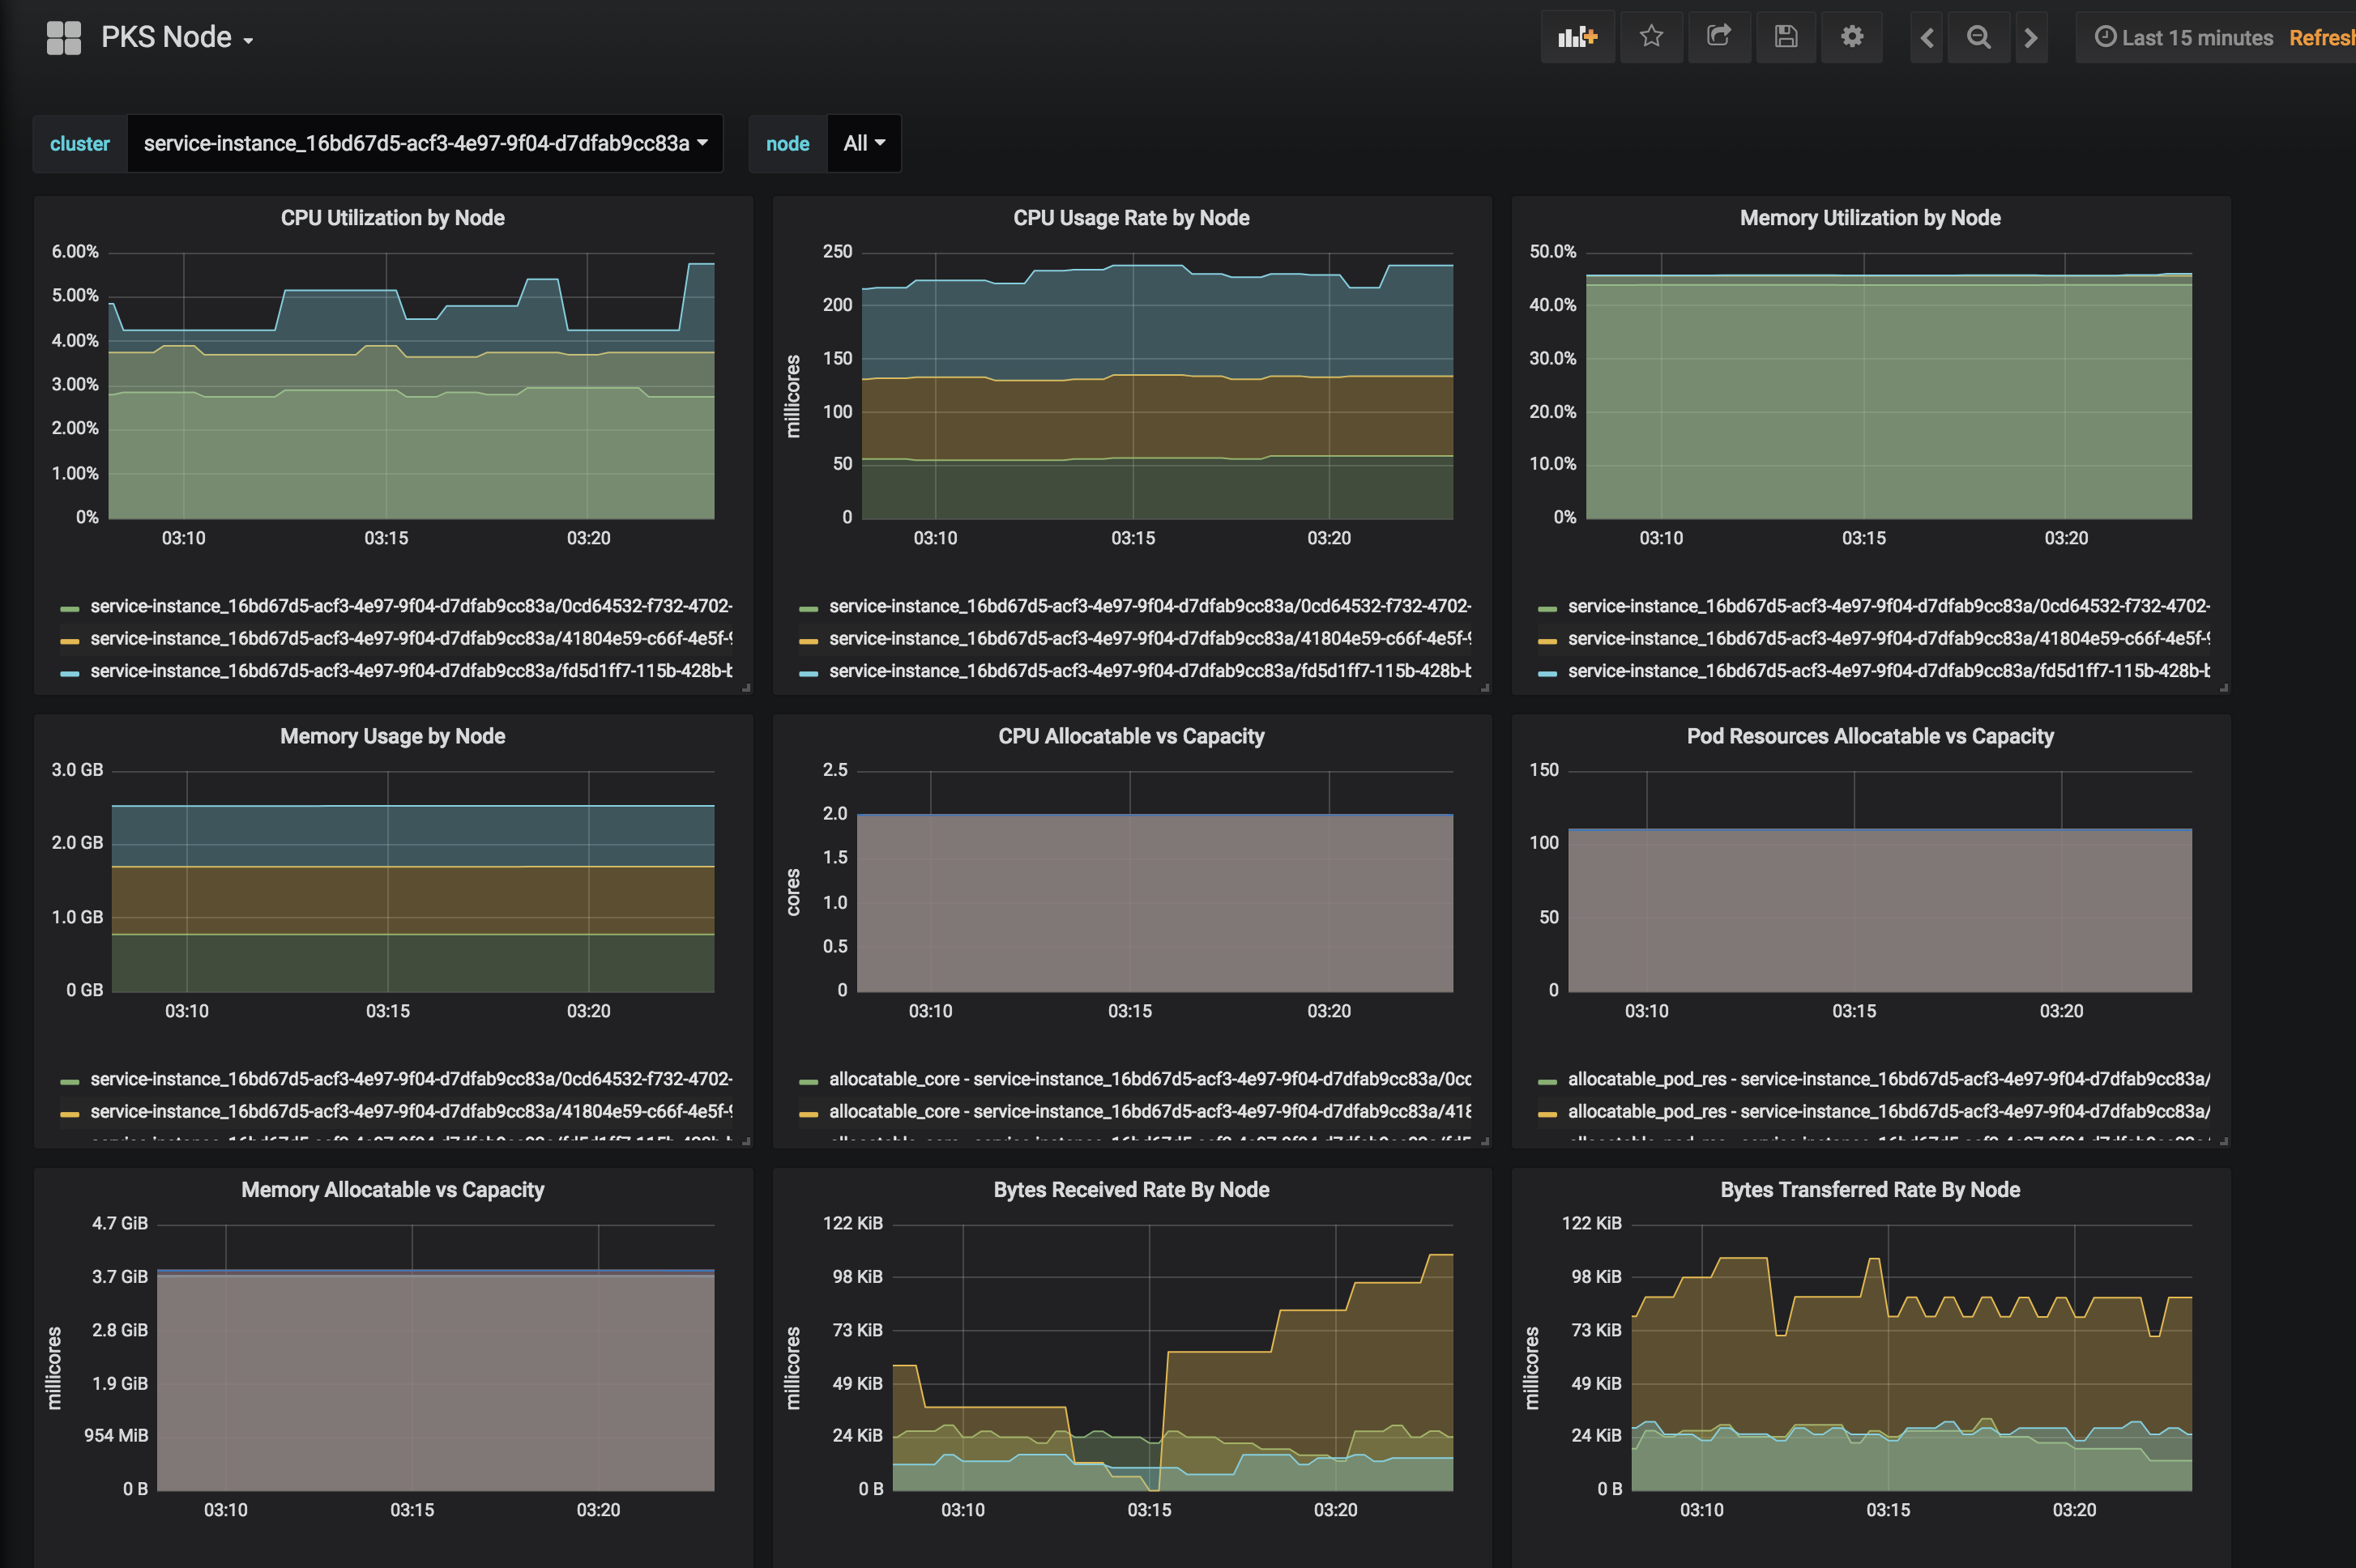Viewport: 2356px width, 1568px height.
Task: Add a new panel to the dashboard
Action: point(1577,37)
